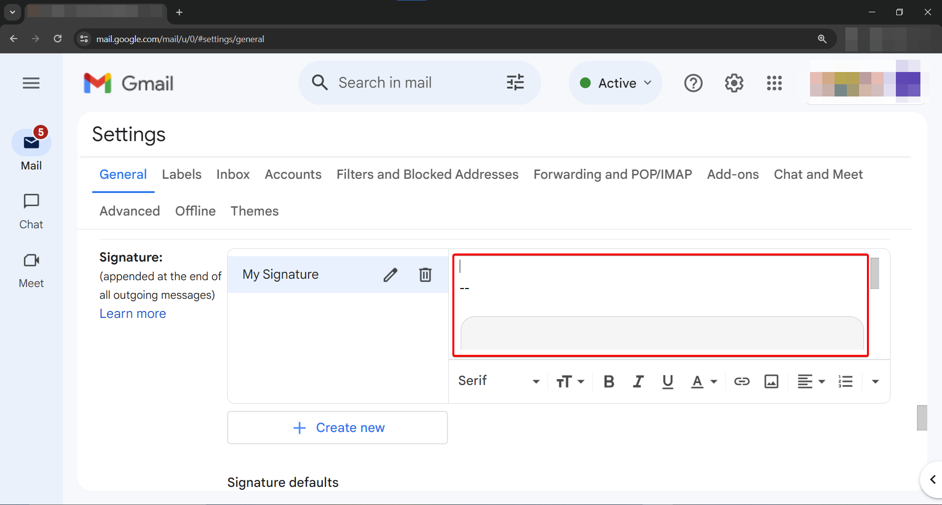This screenshot has width=942, height=505.
Task: Open the Learn more link
Action: coord(132,313)
